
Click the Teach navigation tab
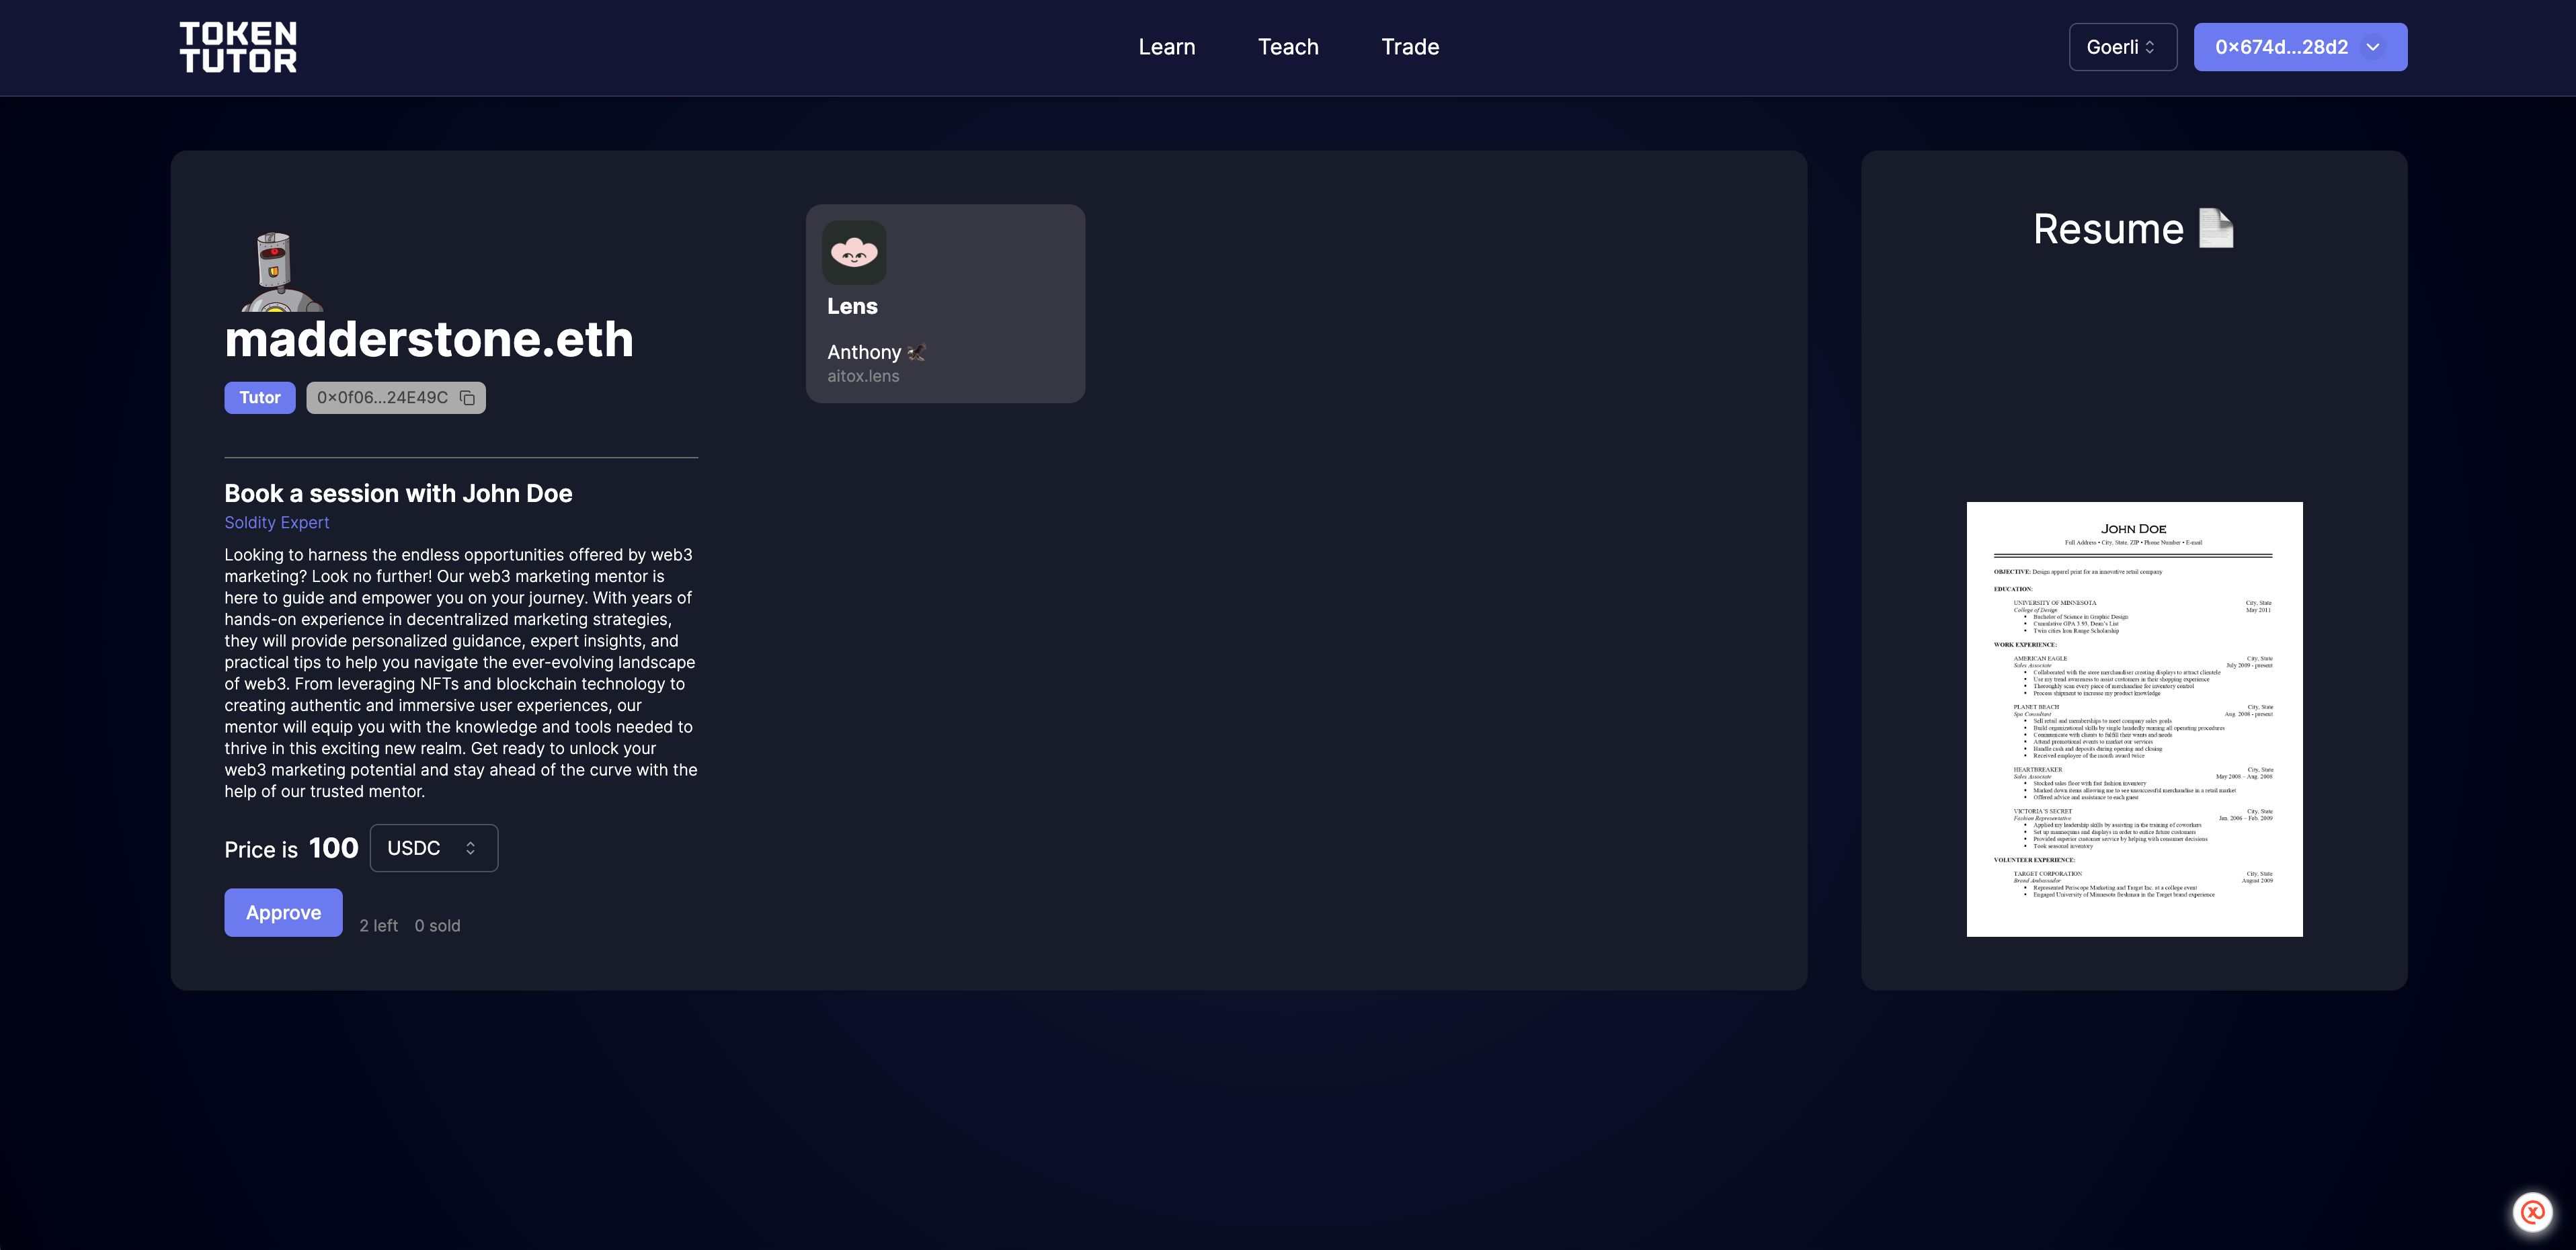click(x=1288, y=46)
